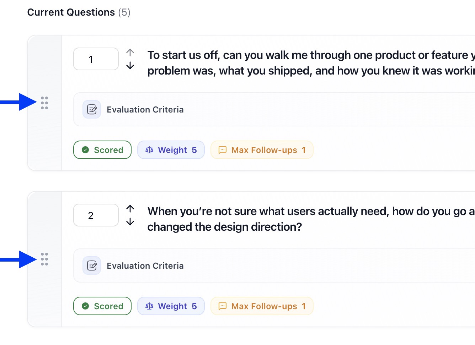Expand Evaluation Criteria for question 1
This screenshot has width=475, height=345.
pos(145,110)
